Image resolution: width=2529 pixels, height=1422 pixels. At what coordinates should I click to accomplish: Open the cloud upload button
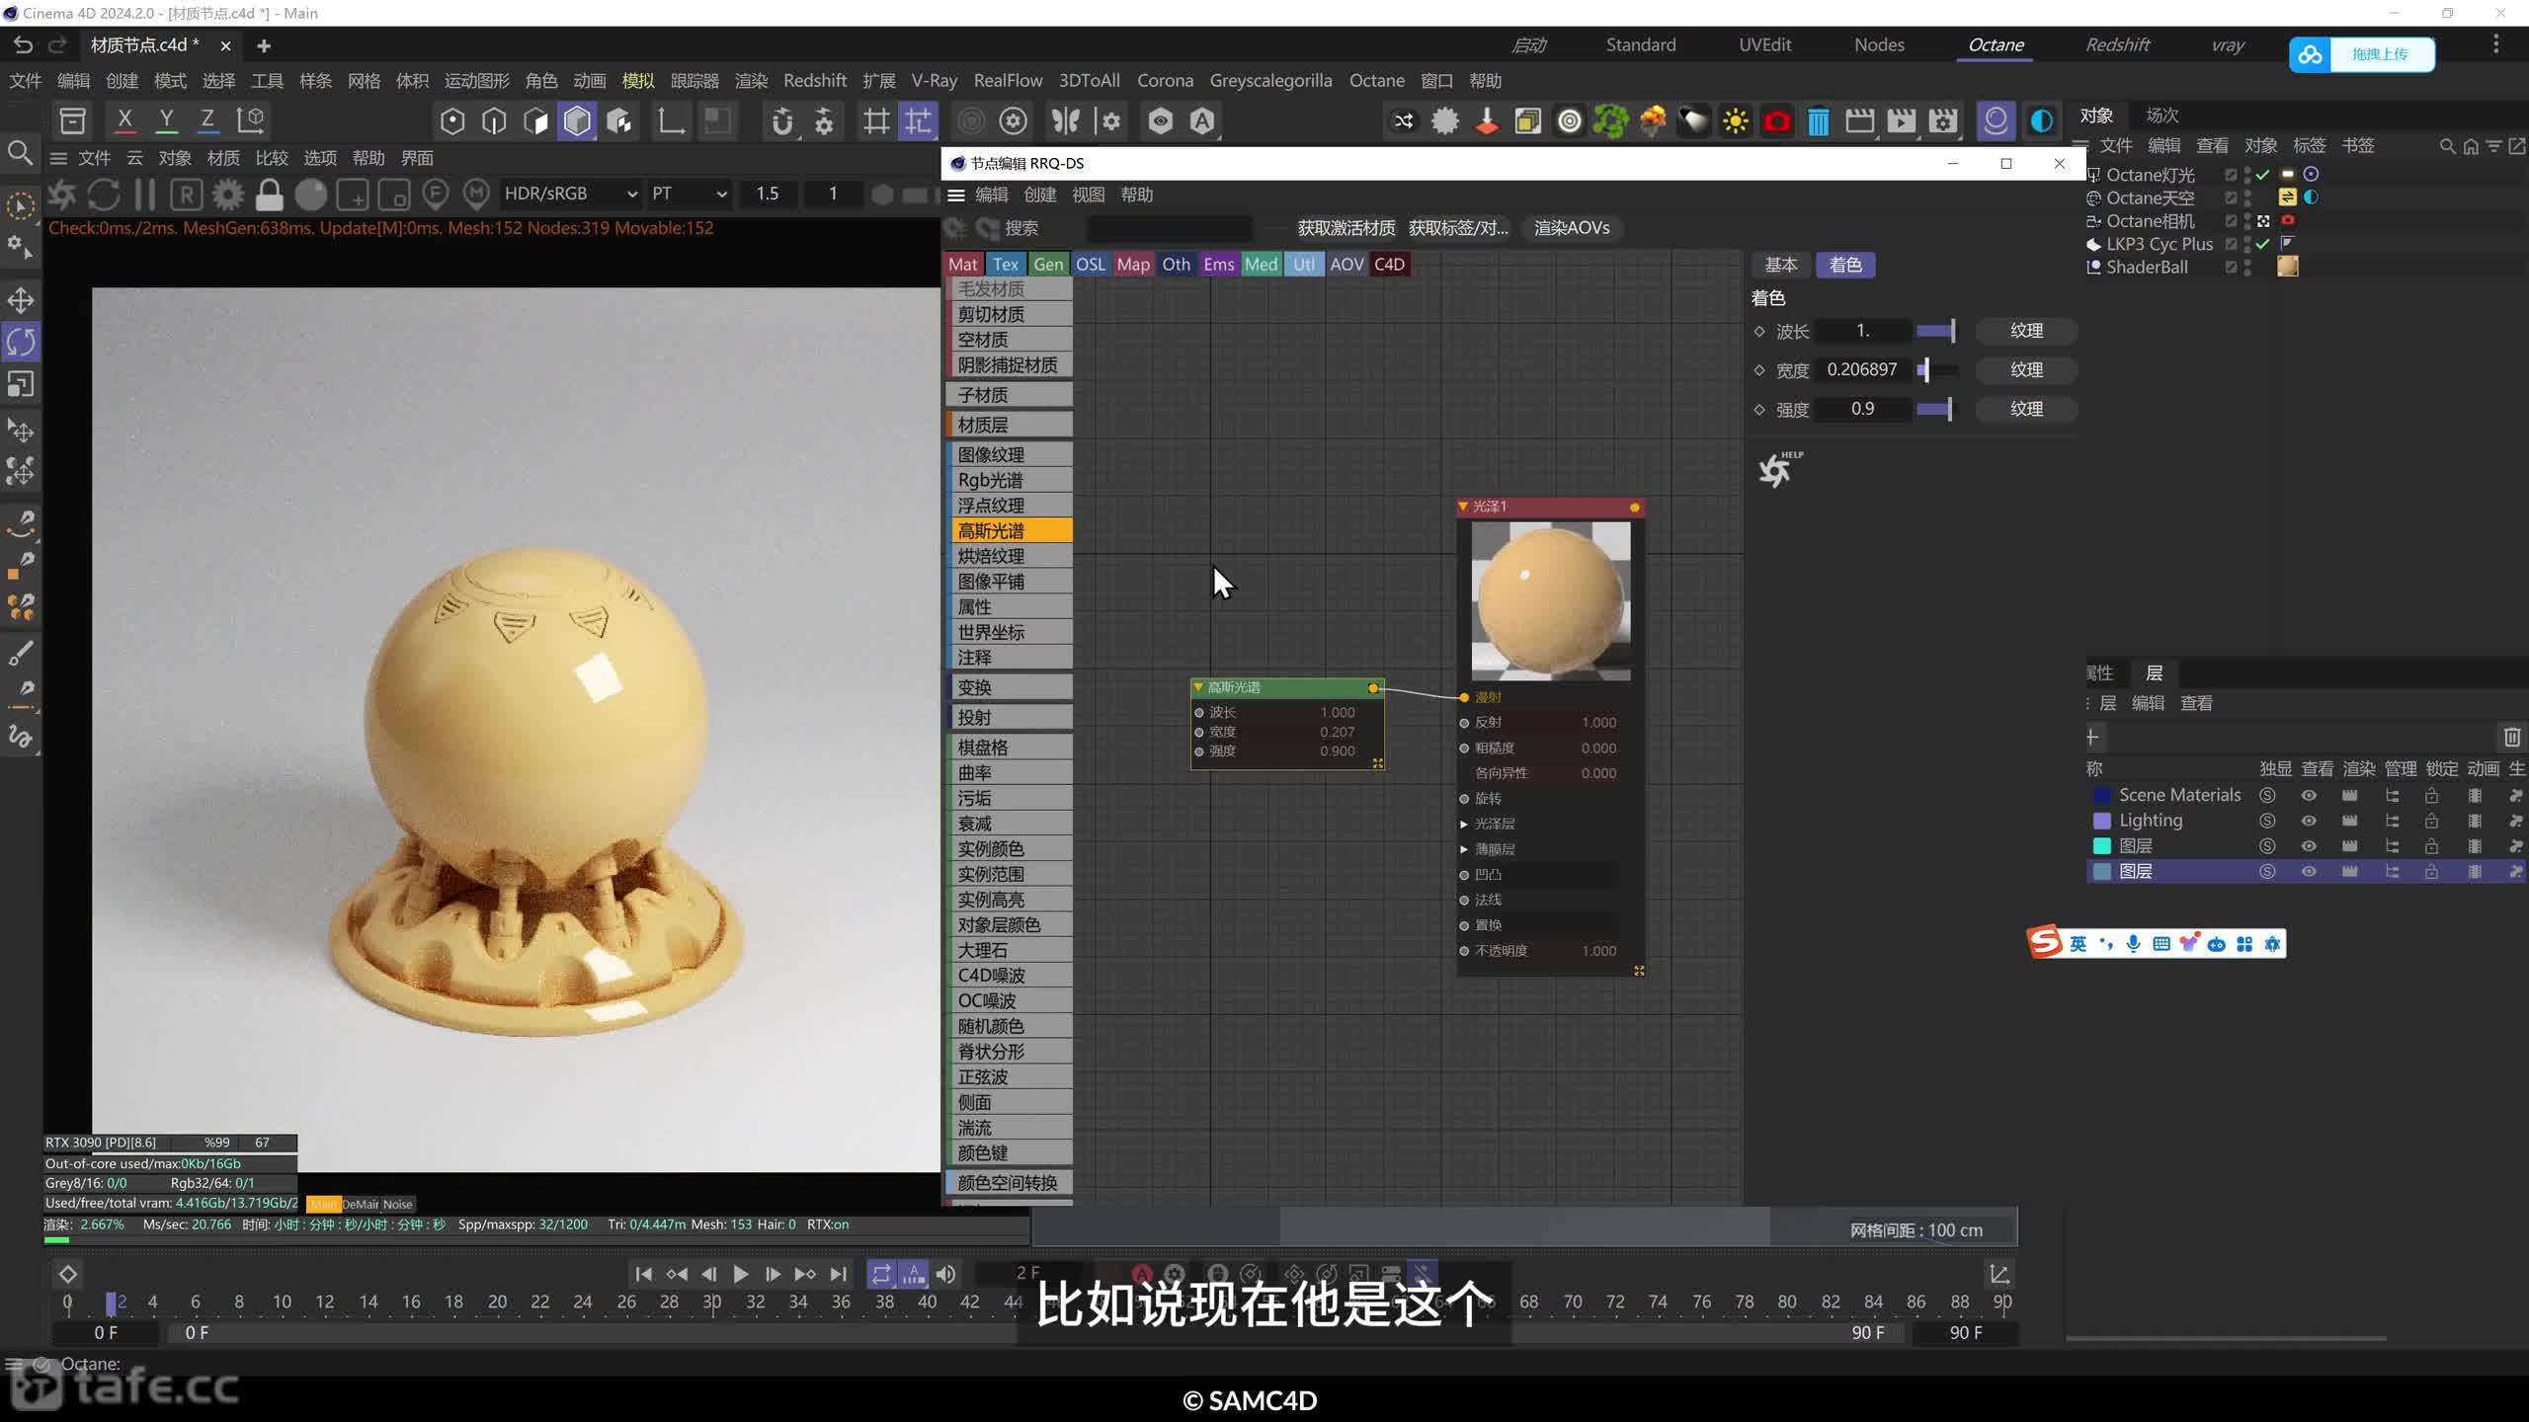point(2361,54)
